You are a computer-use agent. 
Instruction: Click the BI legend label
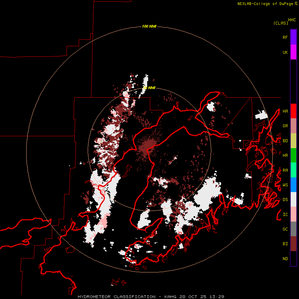(x=285, y=244)
